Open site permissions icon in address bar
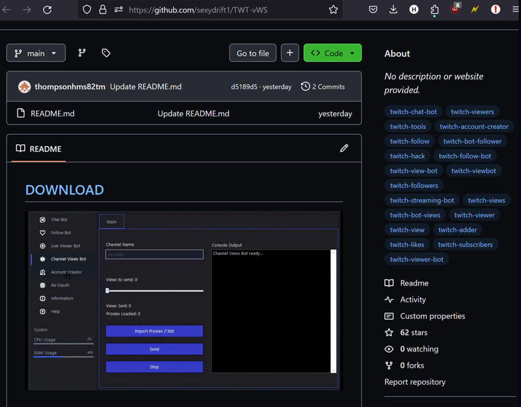 point(119,9)
